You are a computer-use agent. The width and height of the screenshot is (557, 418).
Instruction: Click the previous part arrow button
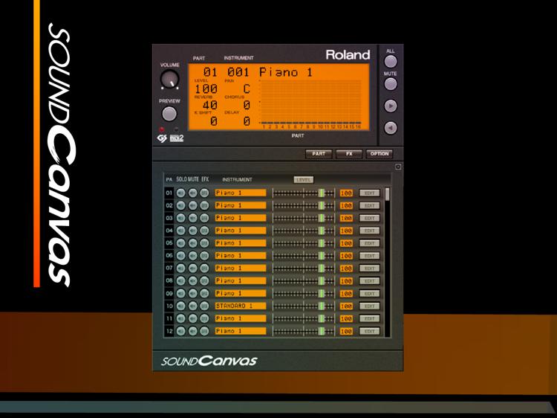coord(391,128)
